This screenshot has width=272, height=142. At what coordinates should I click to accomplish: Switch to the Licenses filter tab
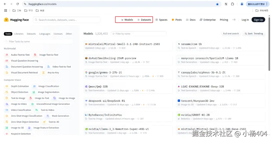click(58, 34)
